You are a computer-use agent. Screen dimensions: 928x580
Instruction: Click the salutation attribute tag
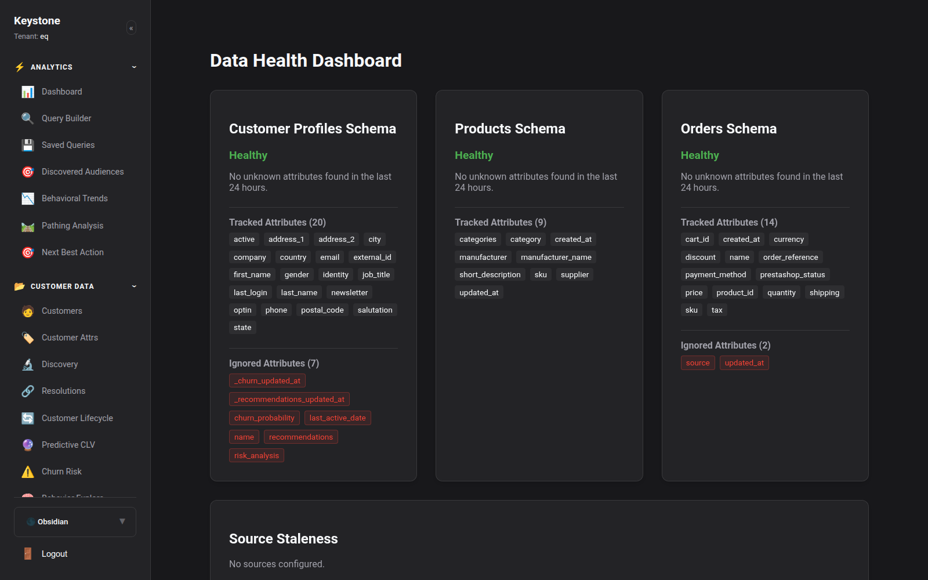click(x=375, y=310)
